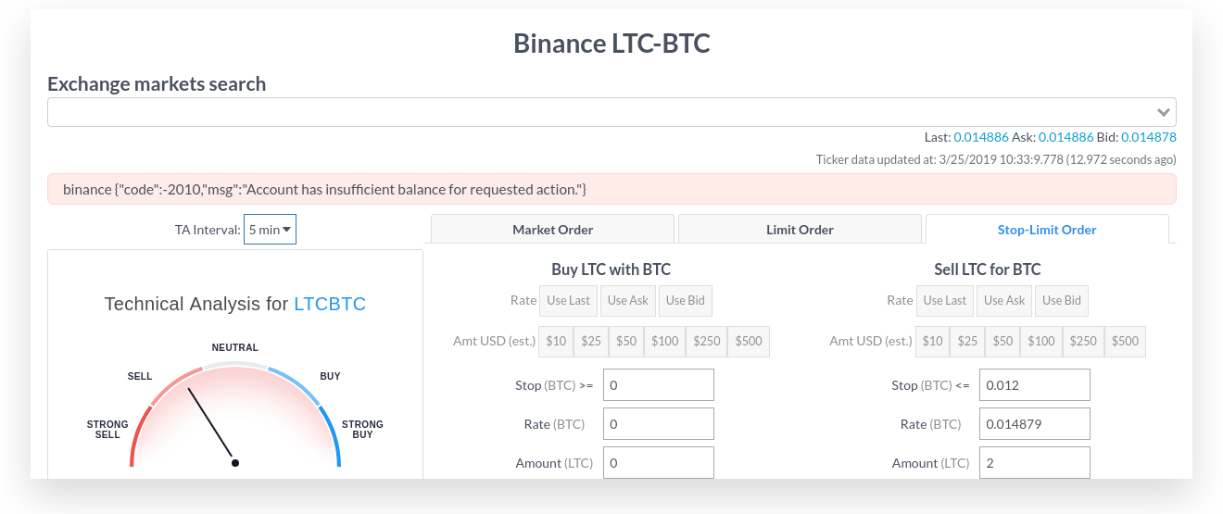1223x514 pixels.
Task: Focus the Buy Stop (BTC) input field
Action: (658, 385)
